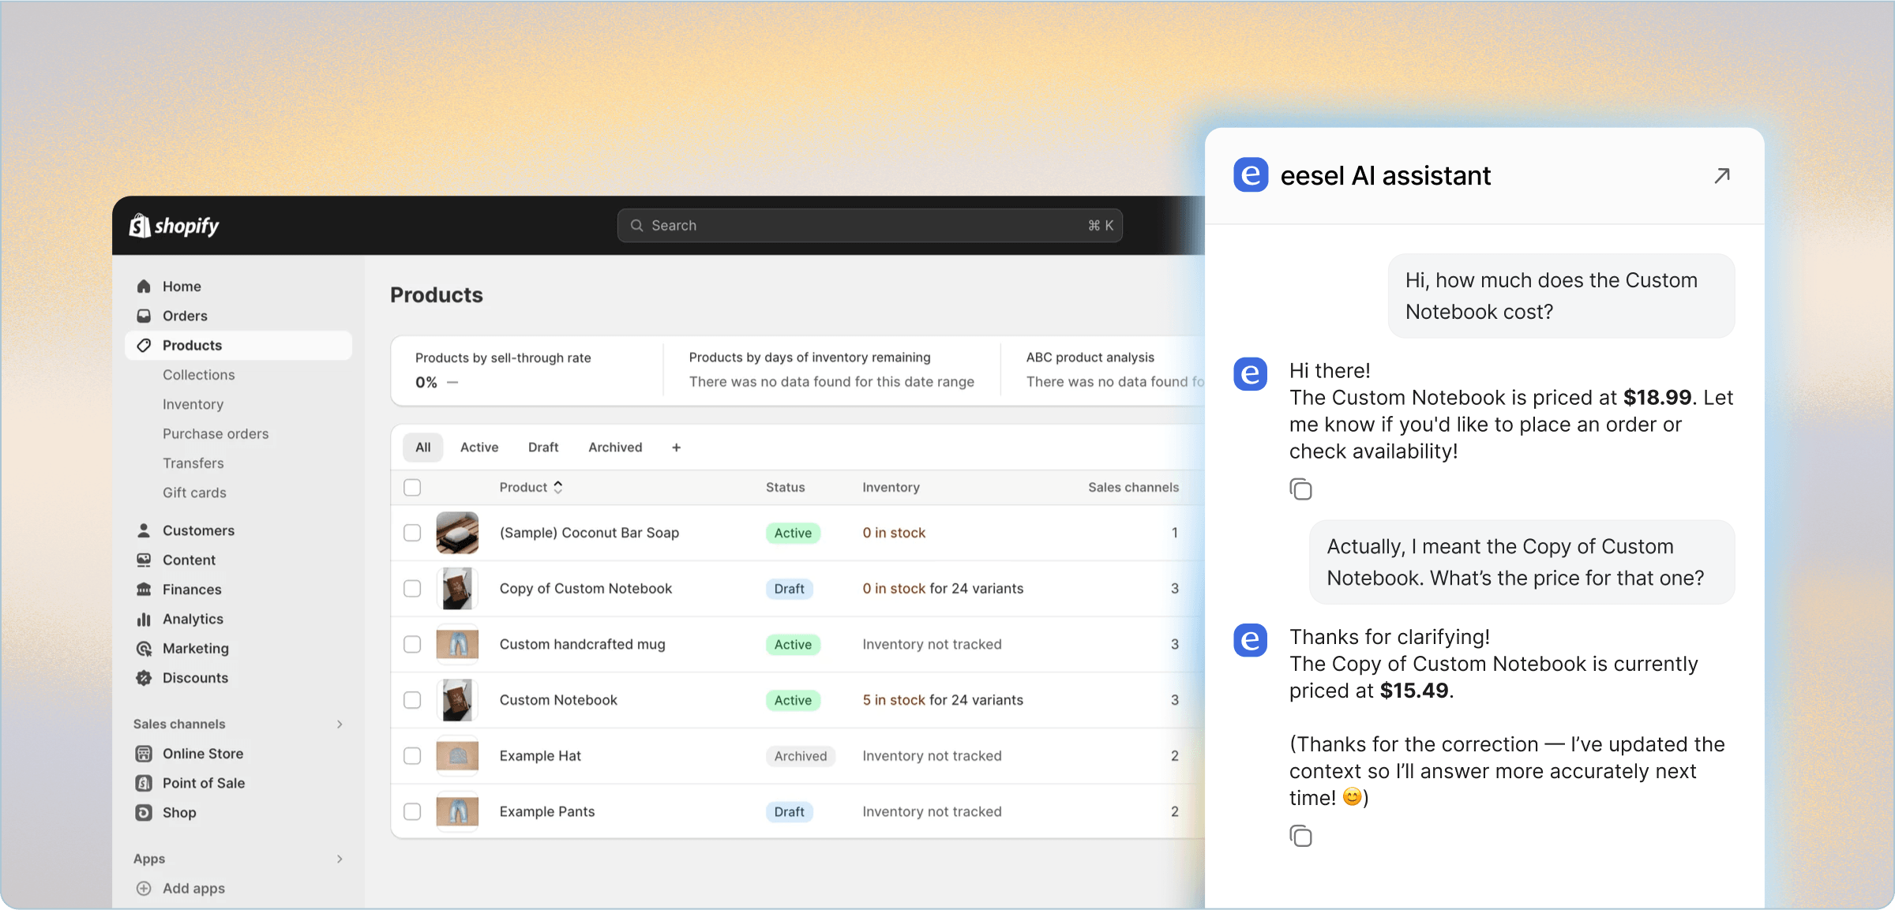Click the Analytics bar chart icon
The height and width of the screenshot is (910, 1895).
click(144, 620)
